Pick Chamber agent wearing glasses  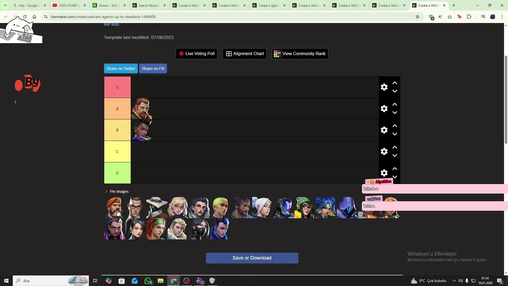click(x=135, y=207)
